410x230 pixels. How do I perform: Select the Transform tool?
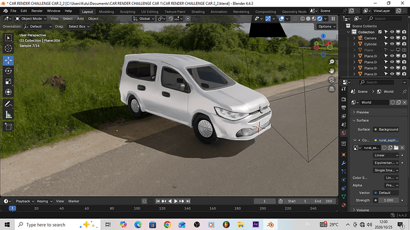pyautogui.click(x=8, y=92)
